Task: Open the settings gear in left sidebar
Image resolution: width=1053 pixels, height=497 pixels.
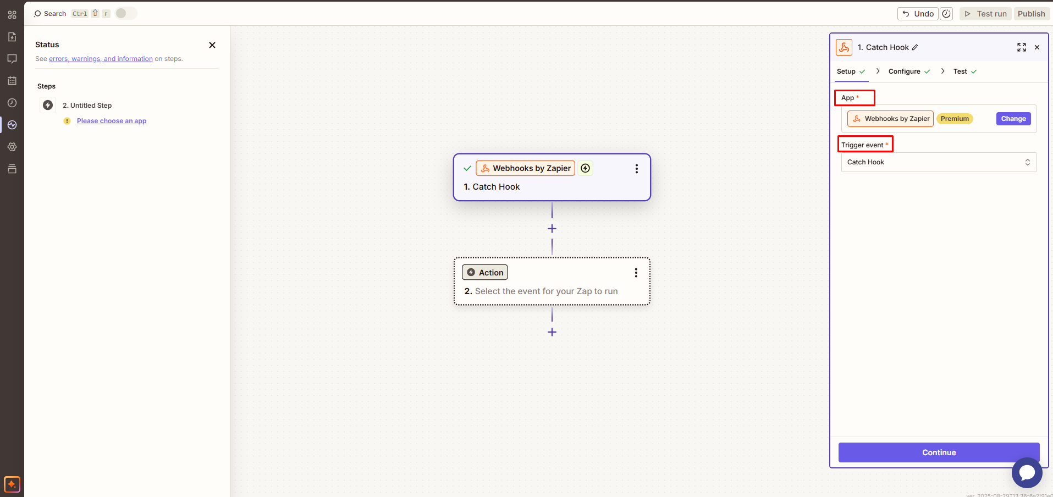Action: pos(12,147)
